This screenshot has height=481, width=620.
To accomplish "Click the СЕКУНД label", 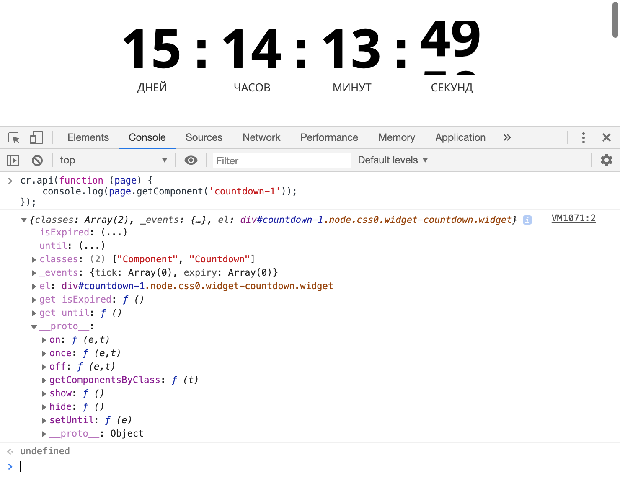I will [x=452, y=88].
